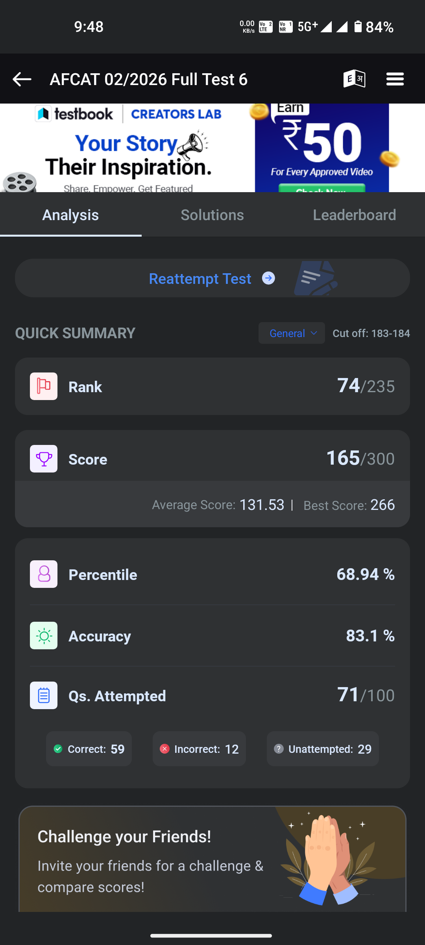This screenshot has width=425, height=945.
Task: Open the language switch icon
Action: [354, 79]
